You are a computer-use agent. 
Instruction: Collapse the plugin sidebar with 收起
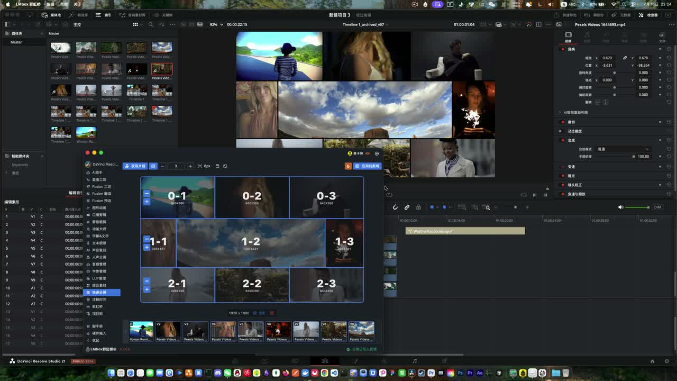point(95,340)
